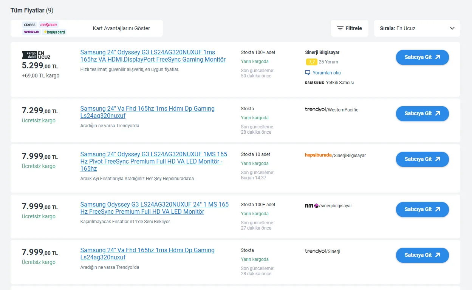Click the n11 logo for sinerjibilgisayar
The height and width of the screenshot is (290, 472).
coord(312,206)
